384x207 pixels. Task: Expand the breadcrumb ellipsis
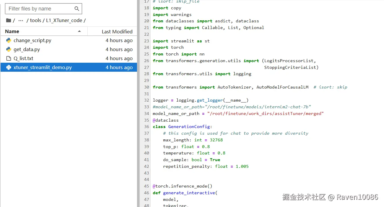tap(21, 20)
